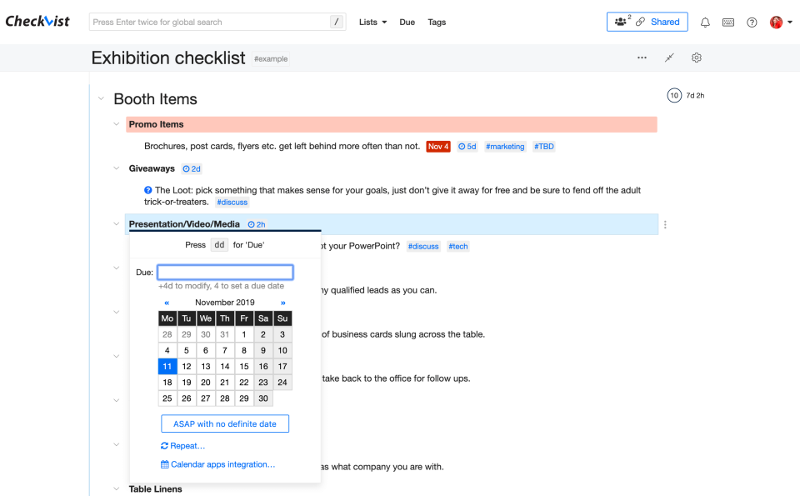Click the Shared button
This screenshot has width=800, height=496.
pos(647,22)
